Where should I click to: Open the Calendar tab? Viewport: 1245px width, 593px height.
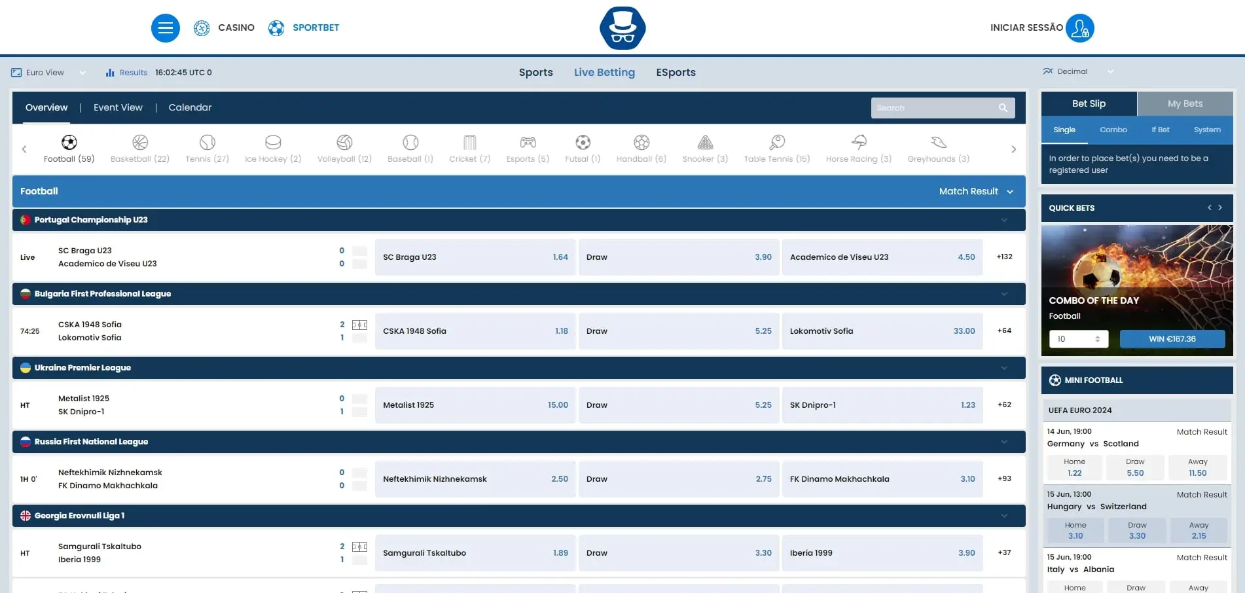click(x=190, y=107)
